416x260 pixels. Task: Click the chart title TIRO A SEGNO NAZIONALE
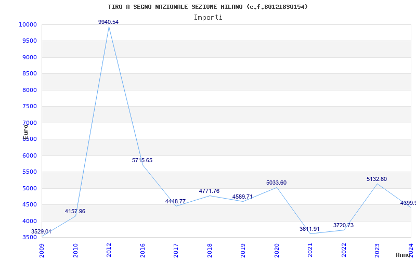(207, 7)
